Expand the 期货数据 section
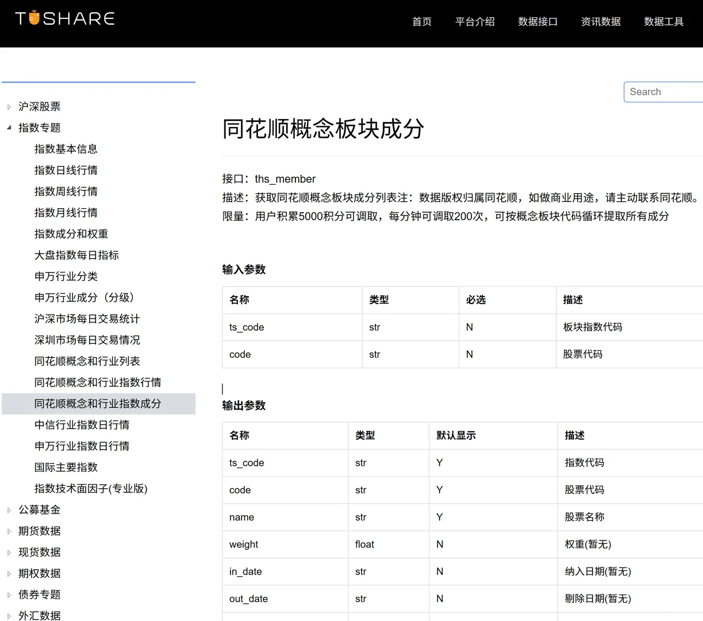Image resolution: width=703 pixels, height=621 pixels. [x=39, y=531]
